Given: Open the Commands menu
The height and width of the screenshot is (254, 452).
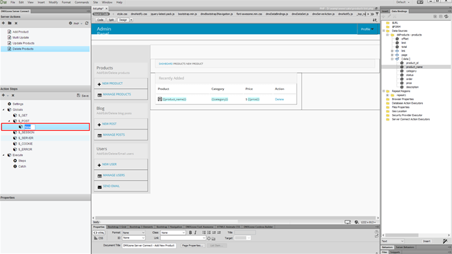Looking at the screenshot, I should (81, 2).
